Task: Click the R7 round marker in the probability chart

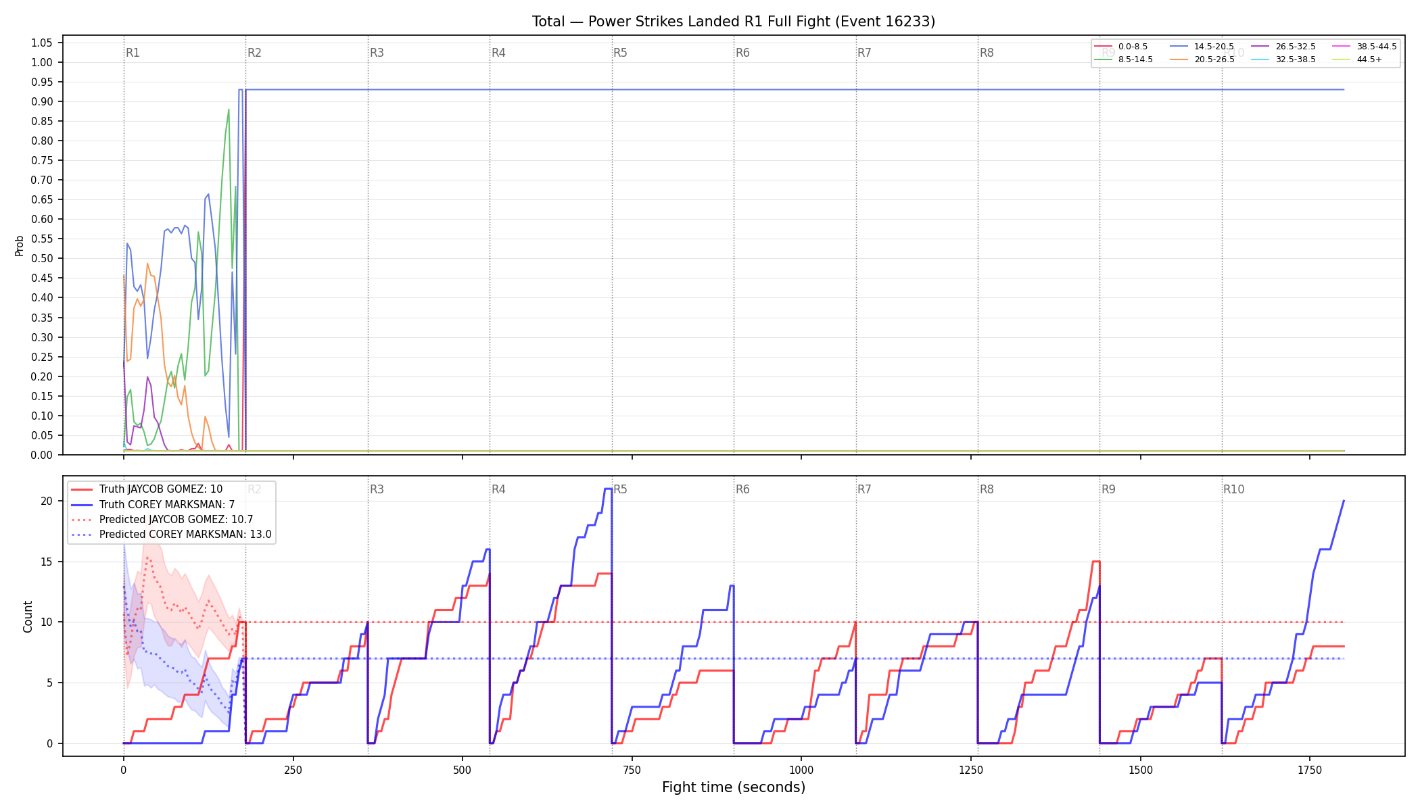Action: (x=864, y=53)
